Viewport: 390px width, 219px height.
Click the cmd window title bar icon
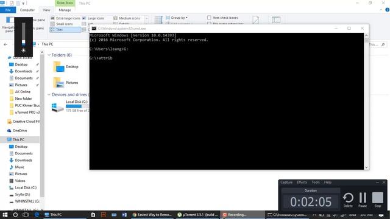94,29
